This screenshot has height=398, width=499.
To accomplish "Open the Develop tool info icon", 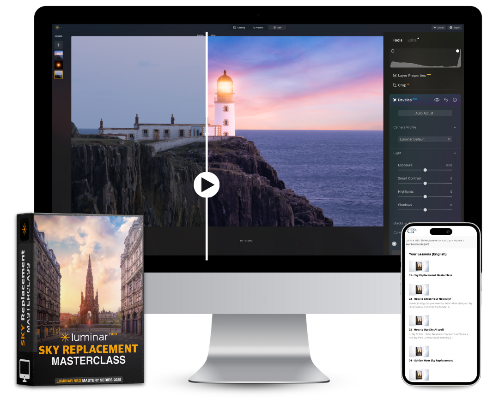I will 455,100.
